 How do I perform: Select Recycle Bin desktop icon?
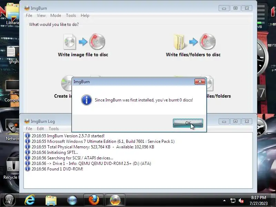pyautogui.click(x=12, y=168)
